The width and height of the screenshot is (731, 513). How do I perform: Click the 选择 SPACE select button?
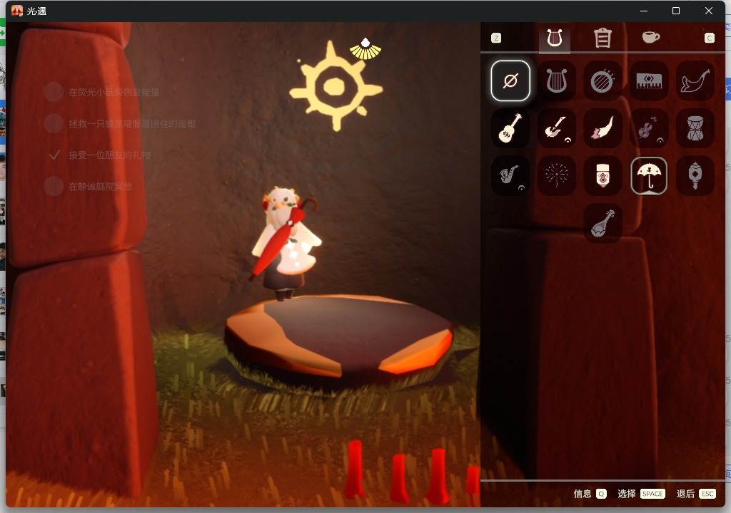pyautogui.click(x=641, y=494)
